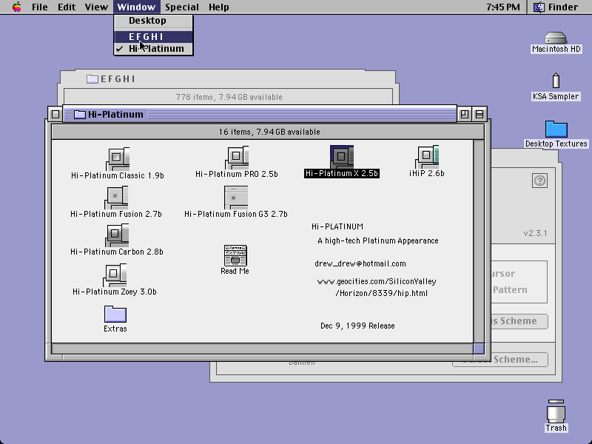Open the View menu
Image resolution: width=592 pixels, height=444 pixels.
click(96, 7)
